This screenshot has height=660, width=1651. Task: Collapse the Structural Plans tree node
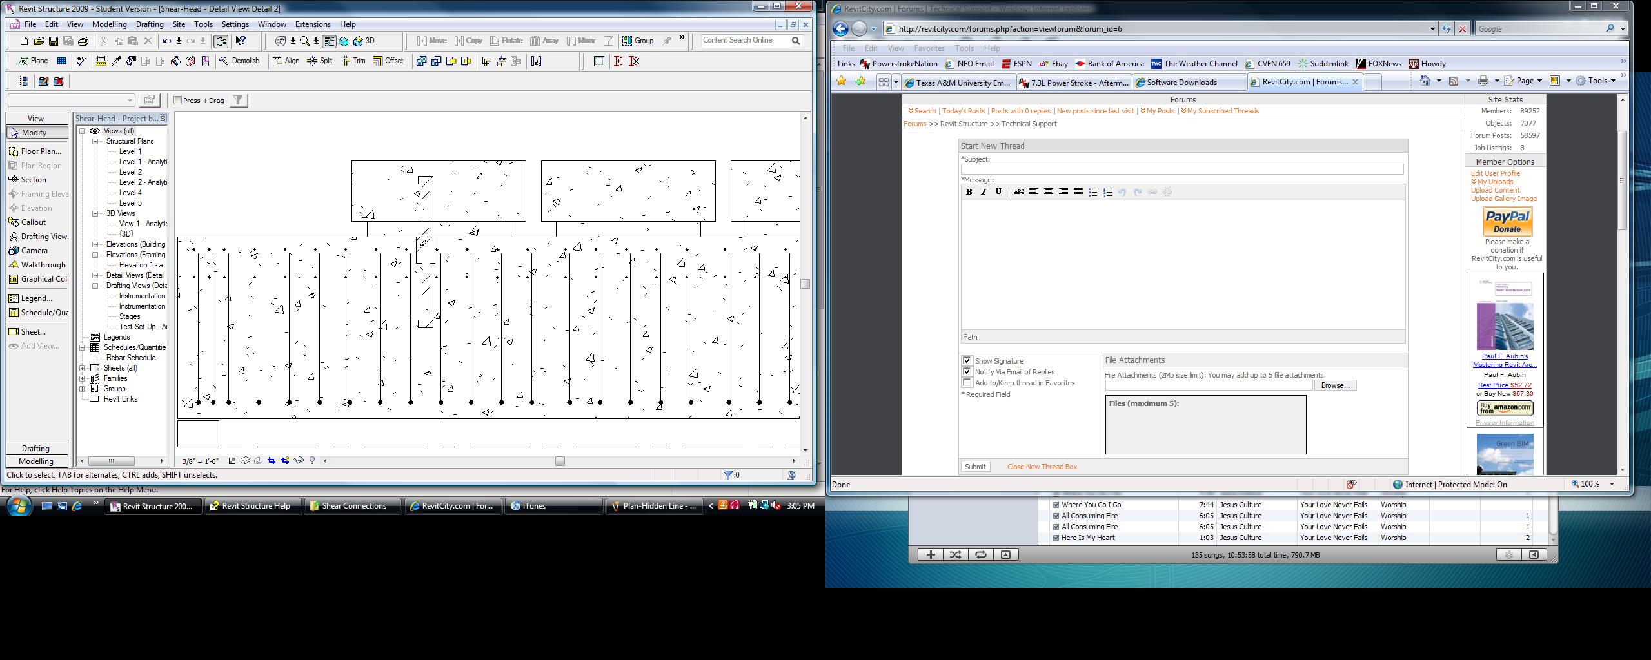pos(95,141)
